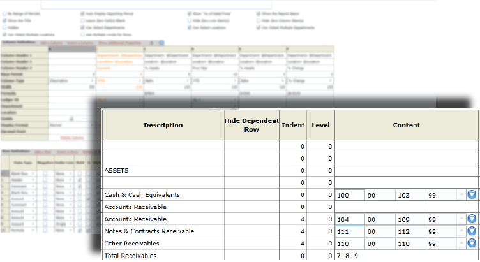Click the Delete Column link
This screenshot has width=480, height=262.
(73, 137)
